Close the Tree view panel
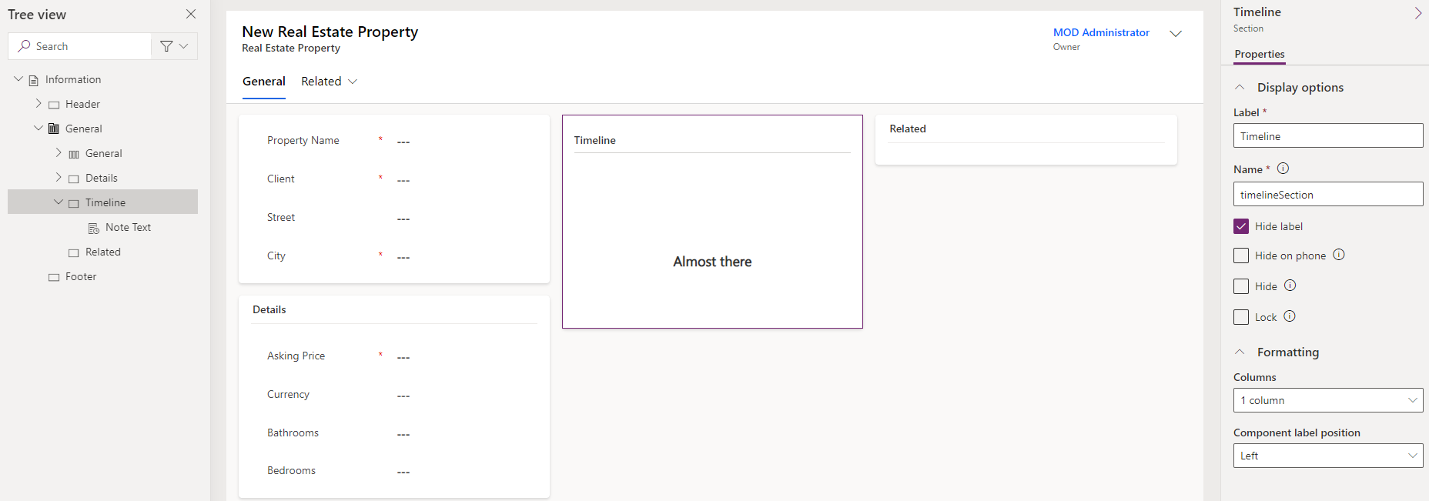Image resolution: width=1429 pixels, height=501 pixels. 191,14
